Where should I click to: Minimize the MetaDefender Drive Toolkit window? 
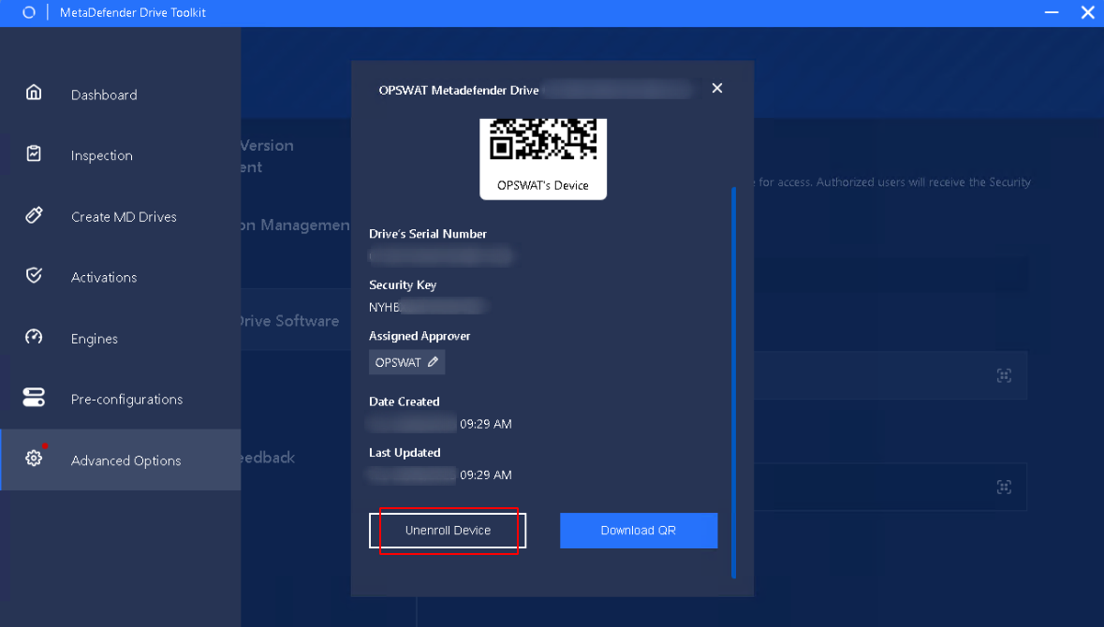[1052, 13]
